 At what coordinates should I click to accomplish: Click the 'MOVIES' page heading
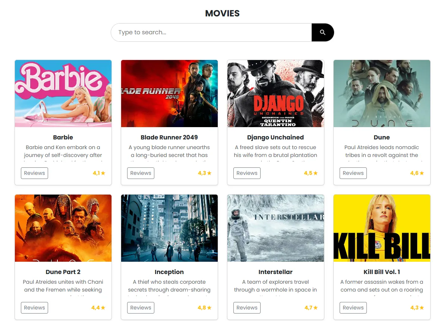click(222, 13)
